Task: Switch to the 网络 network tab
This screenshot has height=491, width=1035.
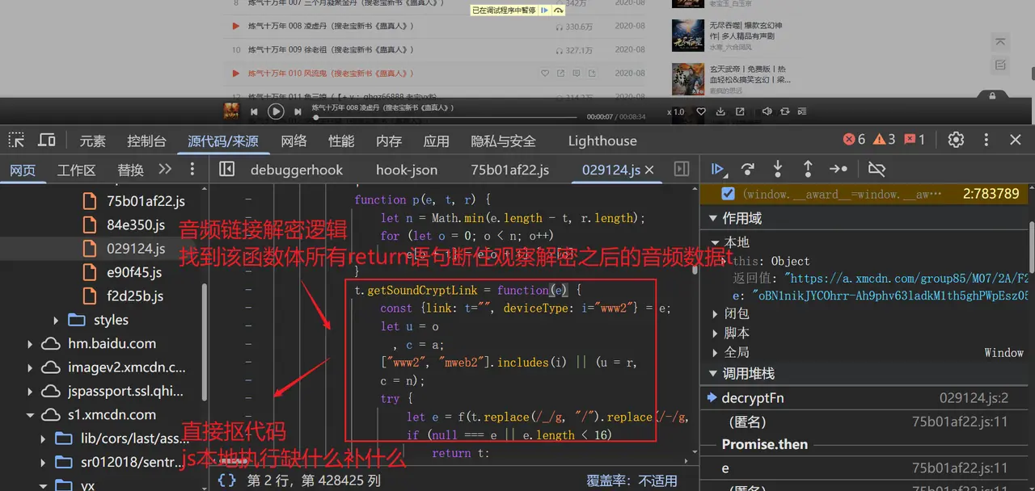Action: (x=294, y=141)
